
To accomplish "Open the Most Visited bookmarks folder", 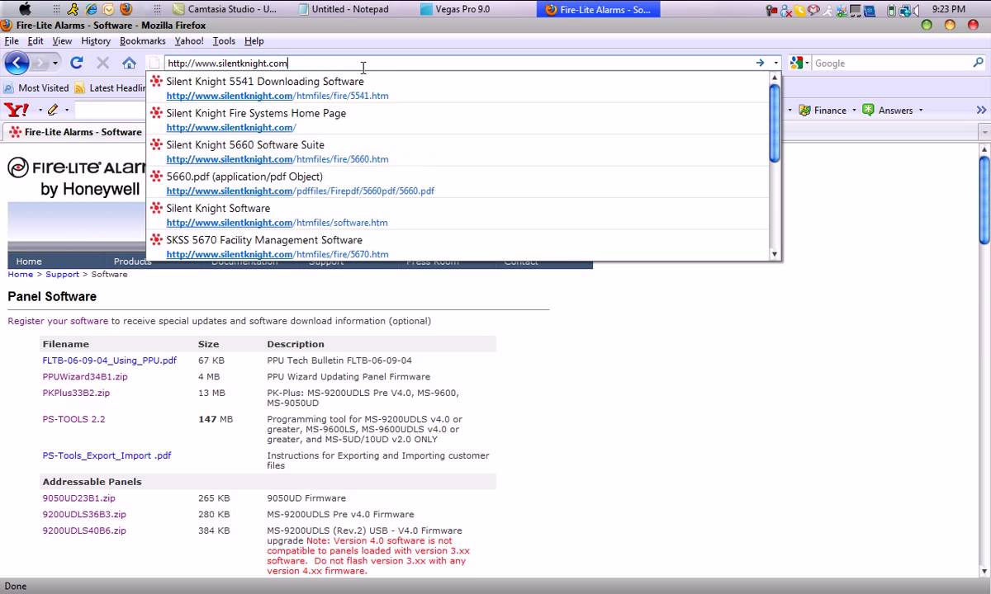I will (36, 87).
